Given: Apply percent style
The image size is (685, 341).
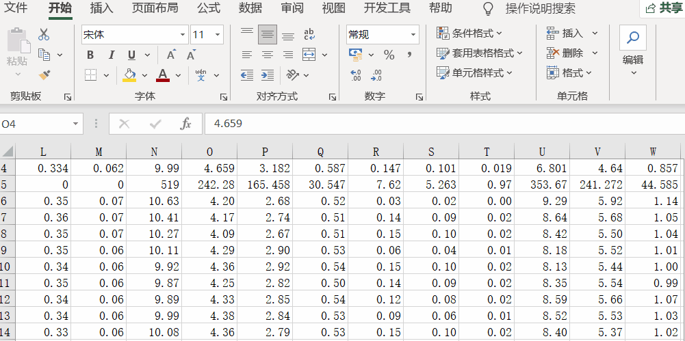Looking at the screenshot, I should [389, 55].
